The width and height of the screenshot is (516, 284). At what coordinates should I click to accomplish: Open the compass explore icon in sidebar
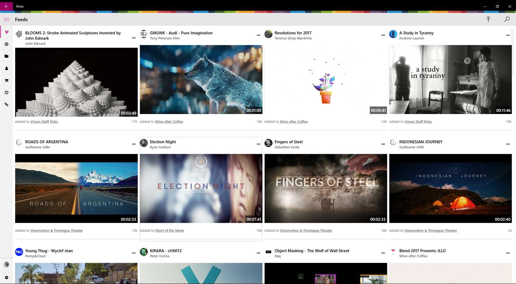(x=6, y=44)
